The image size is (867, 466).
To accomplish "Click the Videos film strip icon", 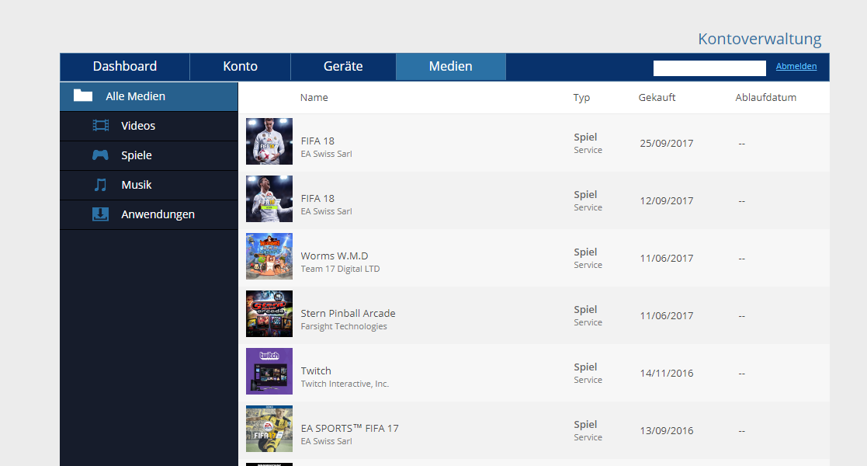I will pos(101,126).
